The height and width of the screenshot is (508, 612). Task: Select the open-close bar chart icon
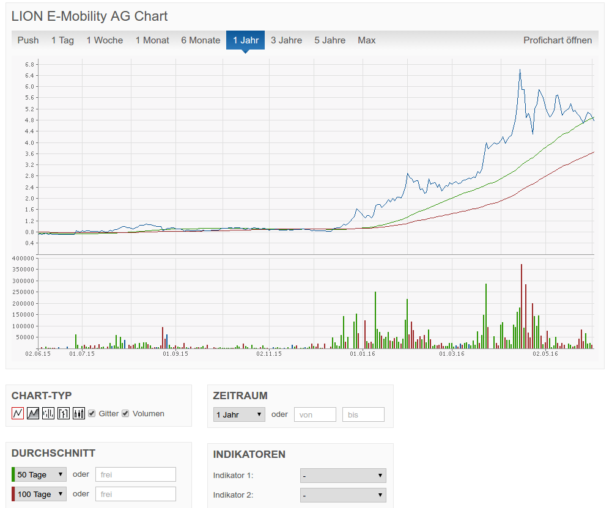coord(63,413)
